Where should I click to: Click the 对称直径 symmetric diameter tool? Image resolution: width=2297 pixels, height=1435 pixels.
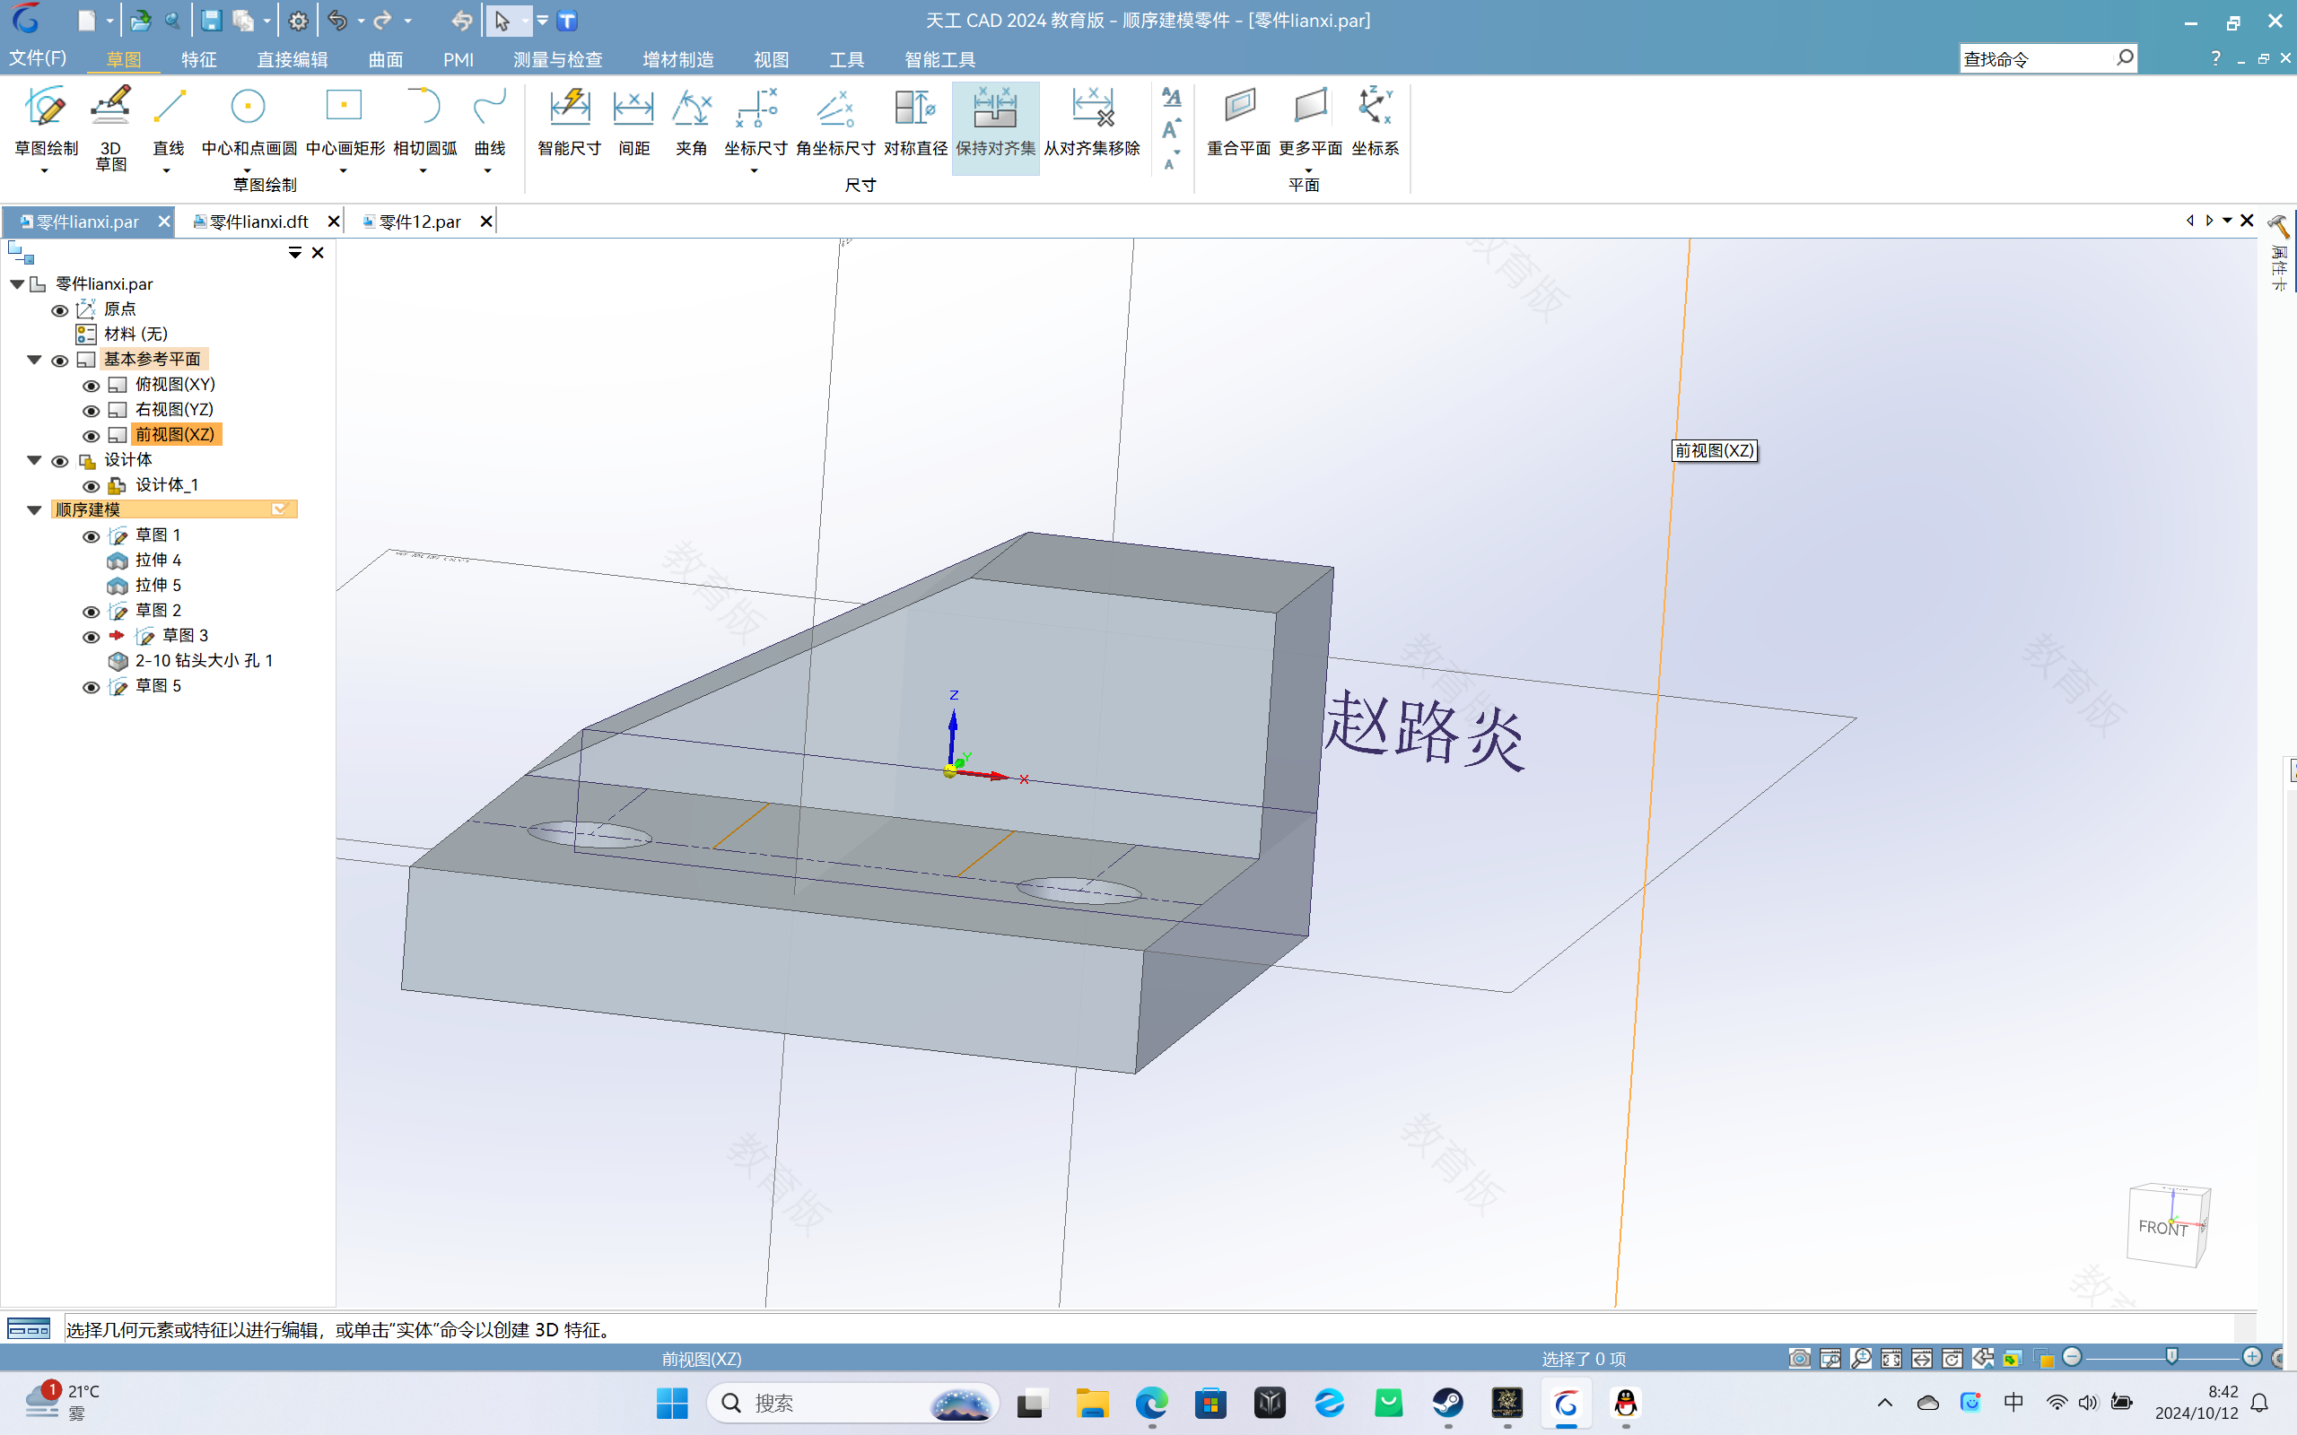click(x=915, y=120)
